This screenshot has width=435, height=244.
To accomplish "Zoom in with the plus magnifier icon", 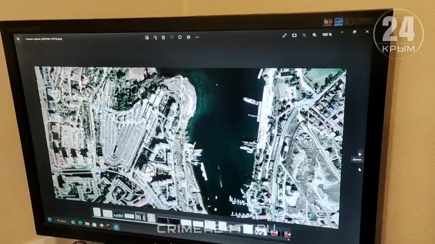I will [x=315, y=35].
